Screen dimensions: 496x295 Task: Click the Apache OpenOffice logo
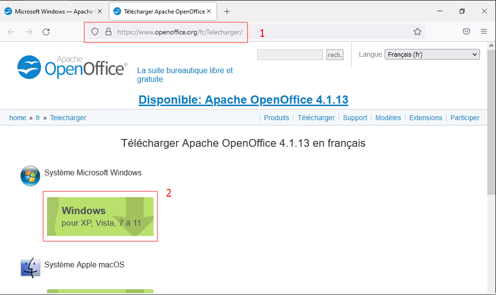point(72,67)
